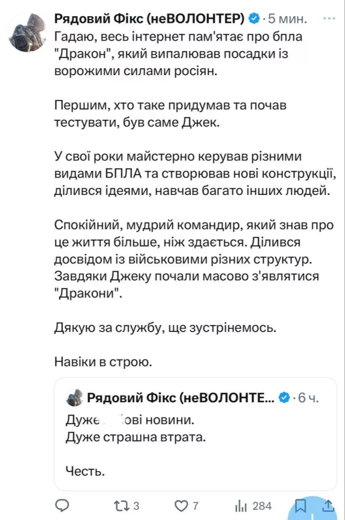Open sharing choices via the share control

[x=328, y=505]
